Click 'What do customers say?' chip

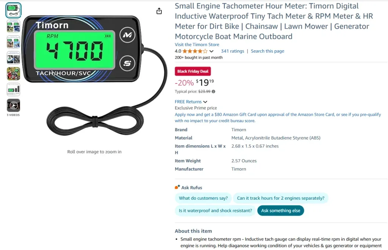pos(203,198)
